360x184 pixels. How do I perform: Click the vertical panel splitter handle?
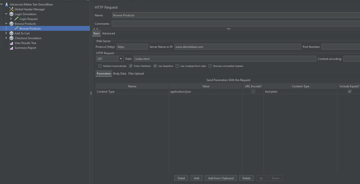91,93
